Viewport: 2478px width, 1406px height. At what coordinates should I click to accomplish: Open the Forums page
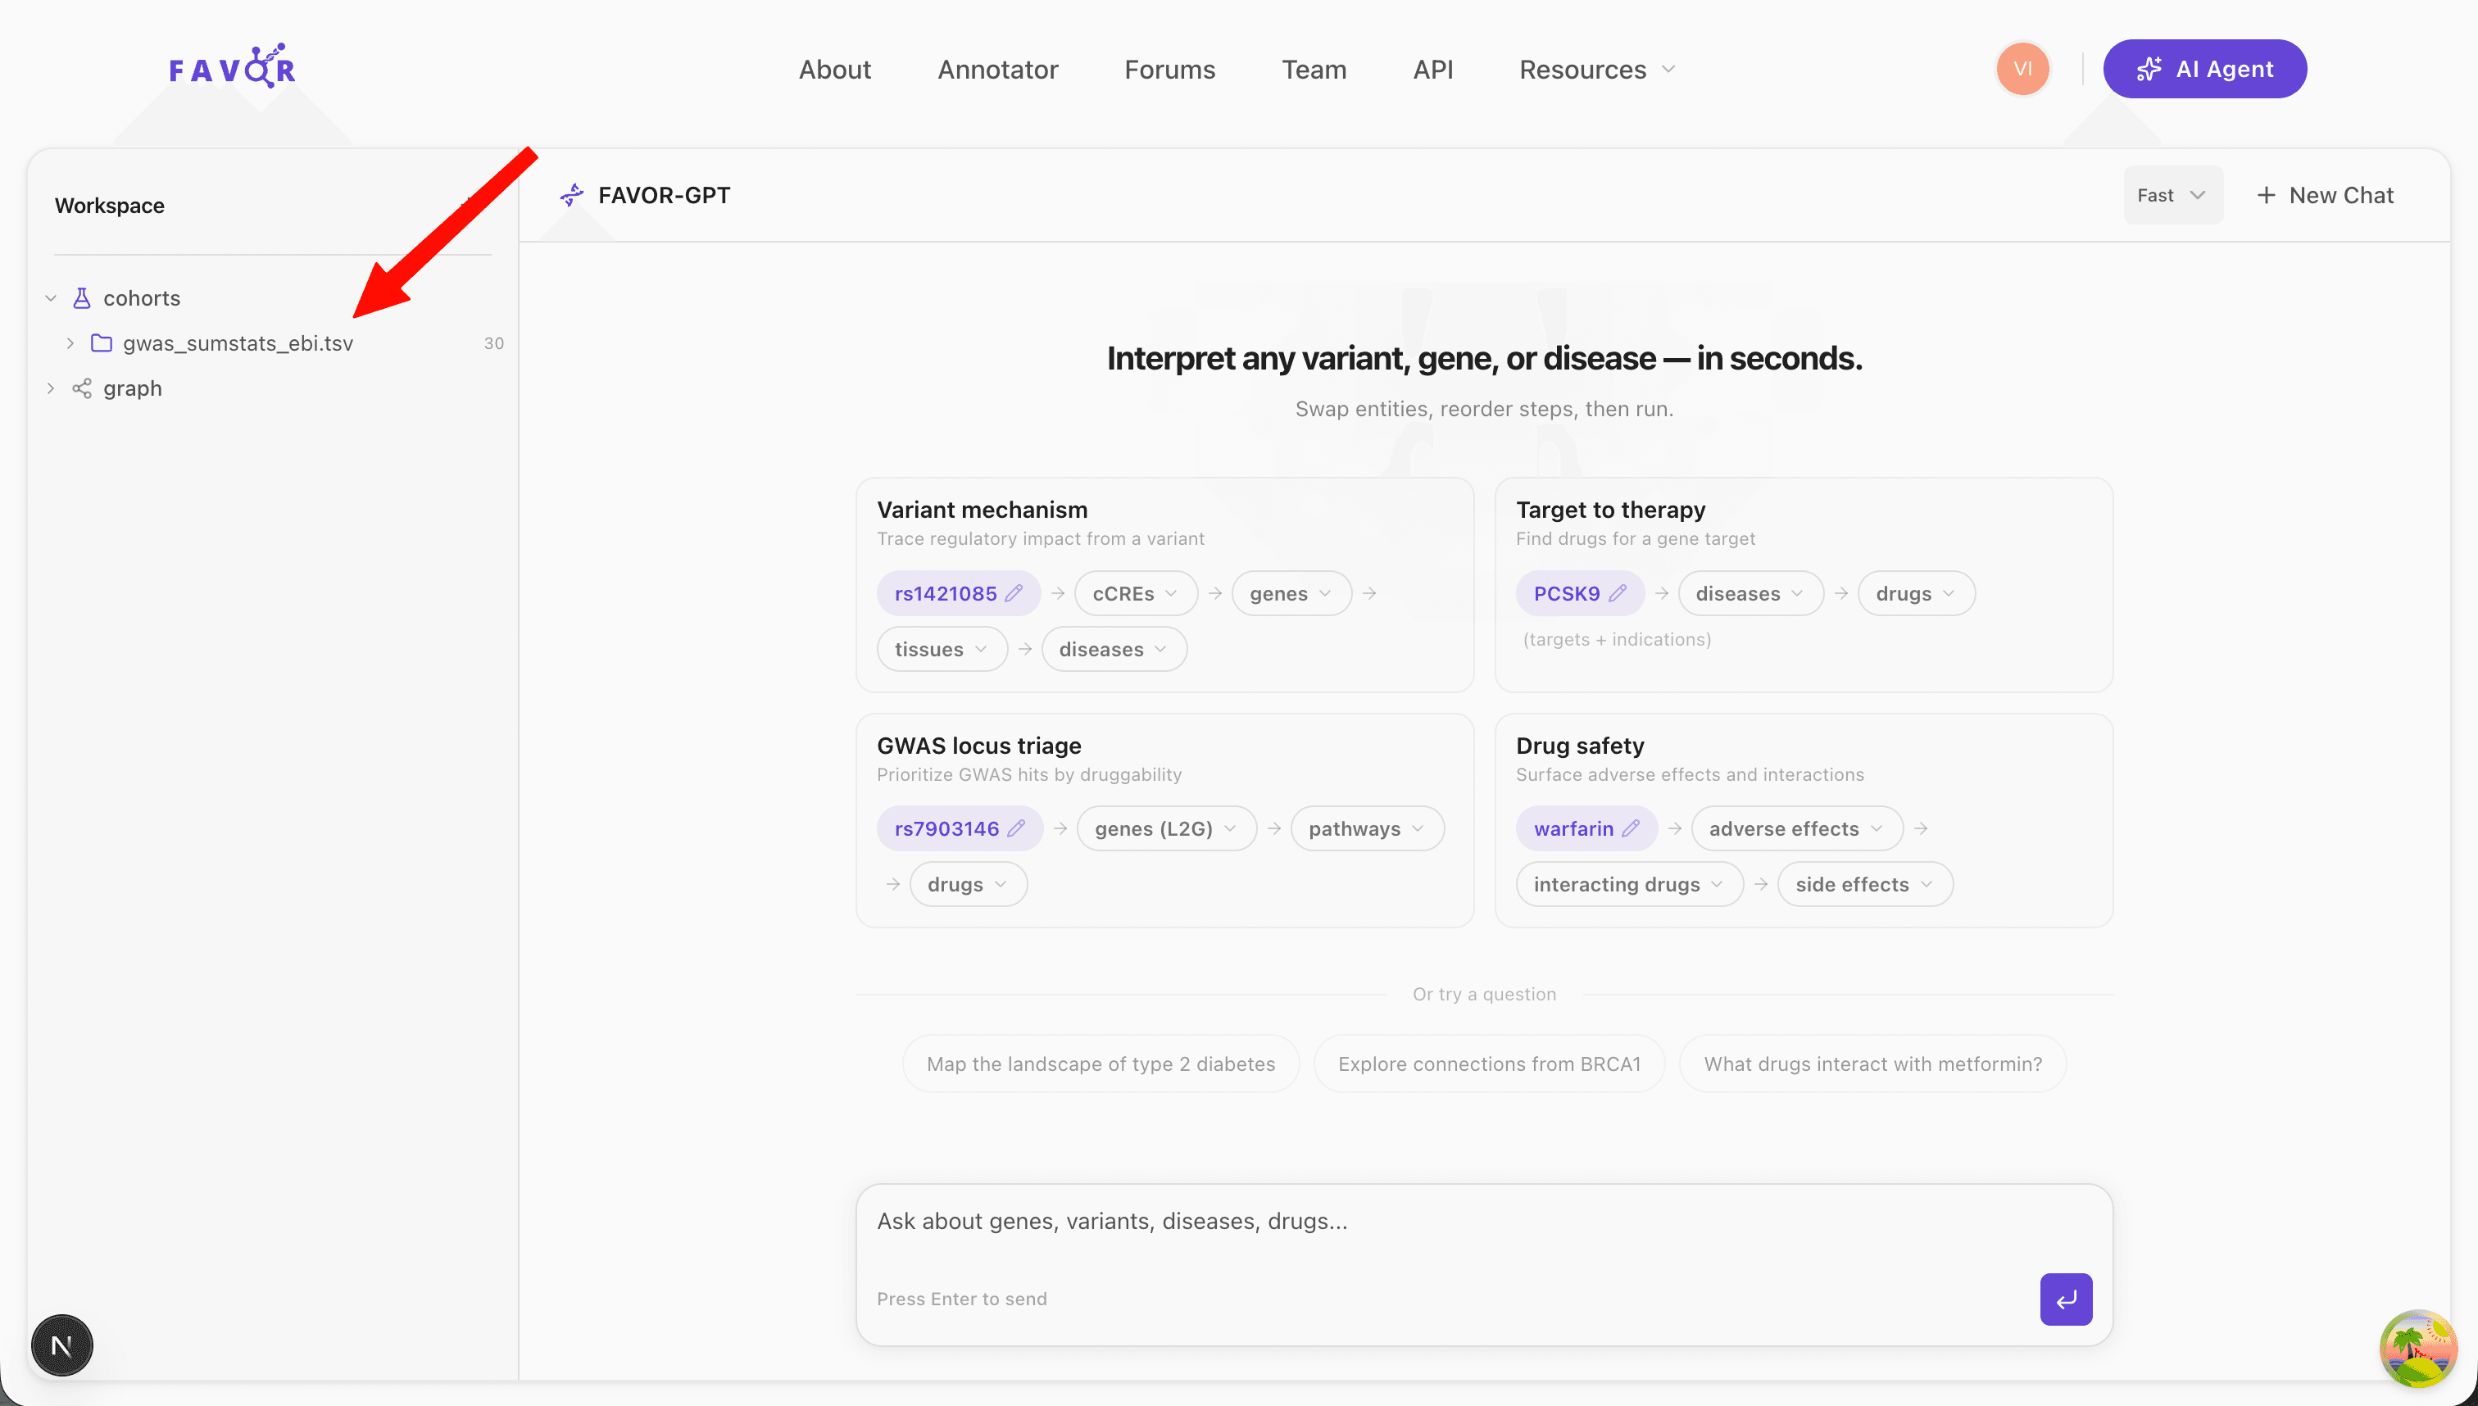tap(1169, 70)
